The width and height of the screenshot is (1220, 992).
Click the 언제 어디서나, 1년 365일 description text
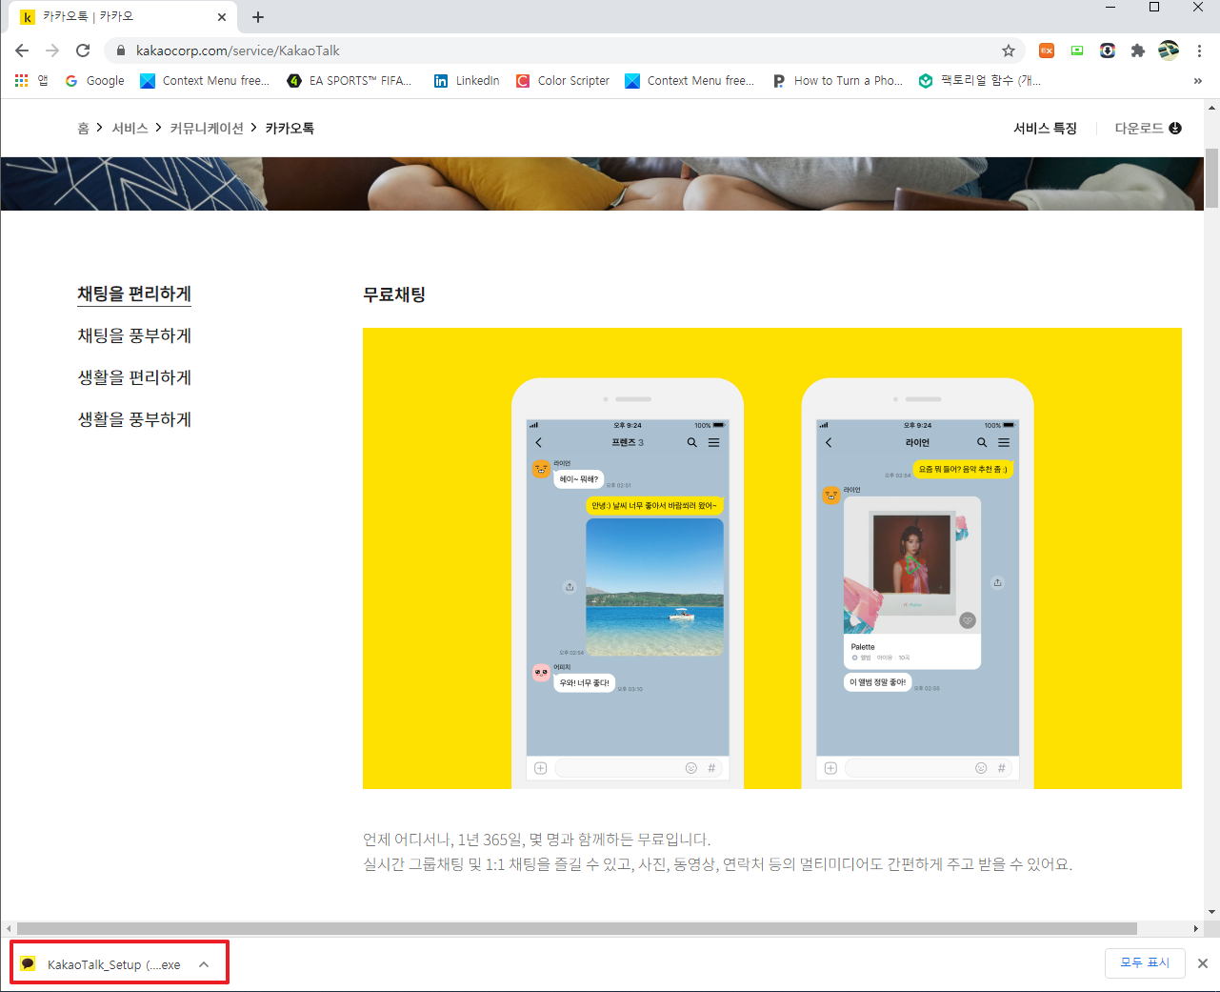click(536, 840)
